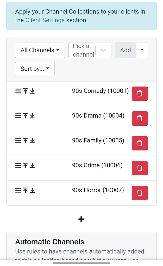Click the drag handle icon on 90s Comedy row
The height and width of the screenshot is (266, 163).
click(17, 91)
